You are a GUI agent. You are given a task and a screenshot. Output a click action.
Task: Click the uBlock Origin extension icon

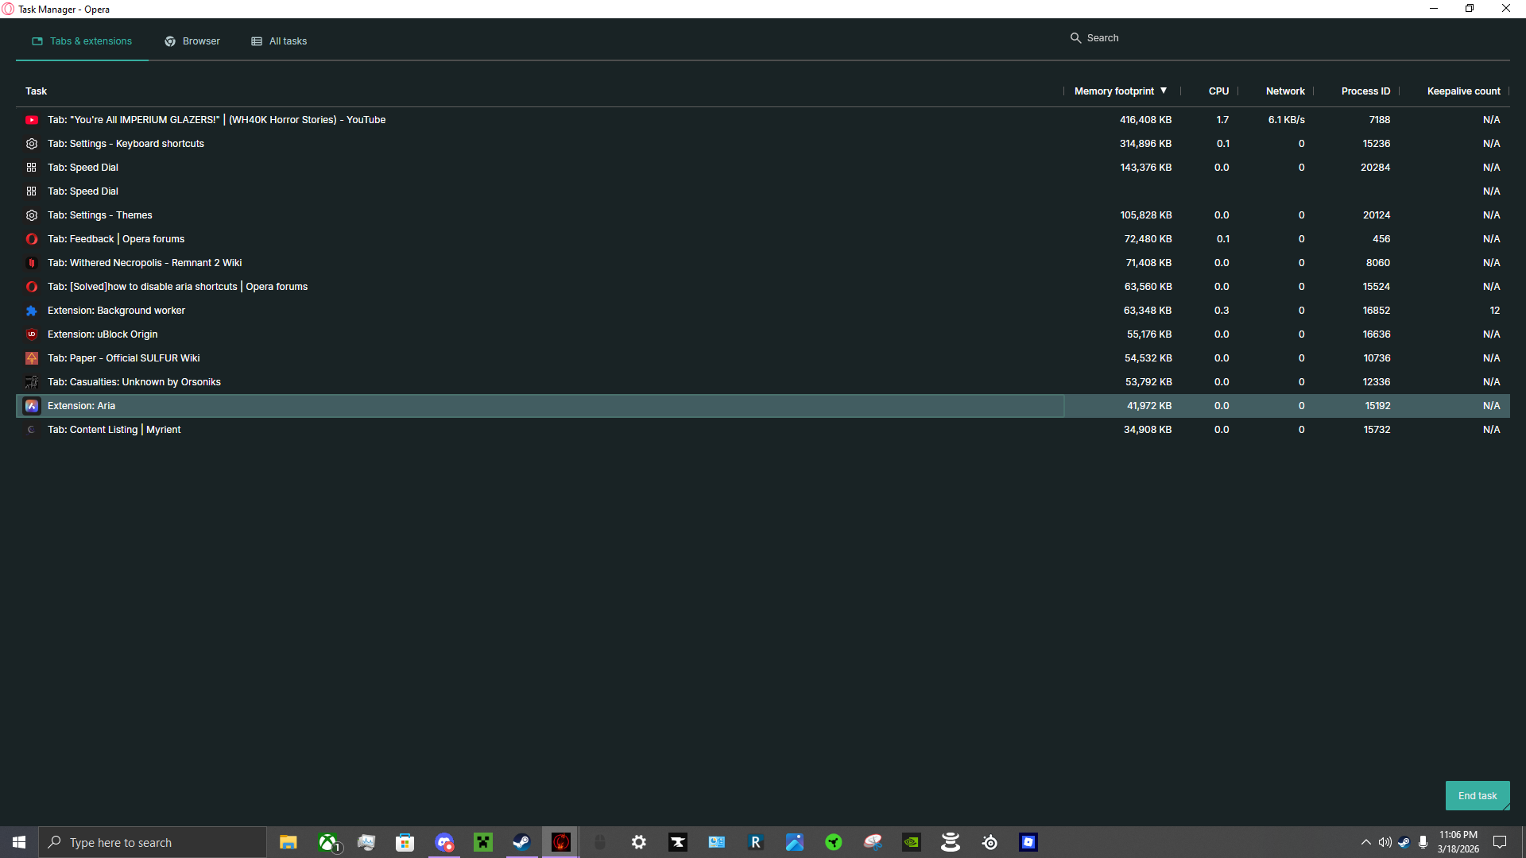32,334
